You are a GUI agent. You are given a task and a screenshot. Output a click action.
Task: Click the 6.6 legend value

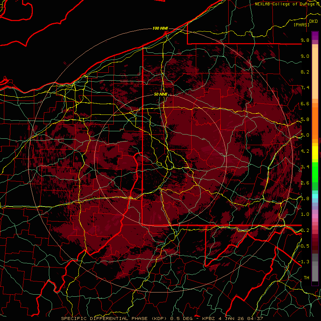[x=305, y=103]
